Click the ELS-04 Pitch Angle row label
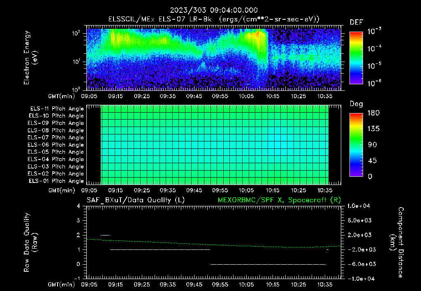This screenshot has height=291, width=421. pos(56,159)
